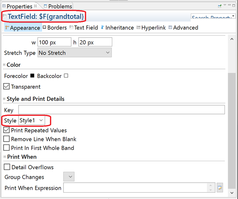Switch to the Problems tab
The width and height of the screenshot is (238, 199).
(x=58, y=6)
